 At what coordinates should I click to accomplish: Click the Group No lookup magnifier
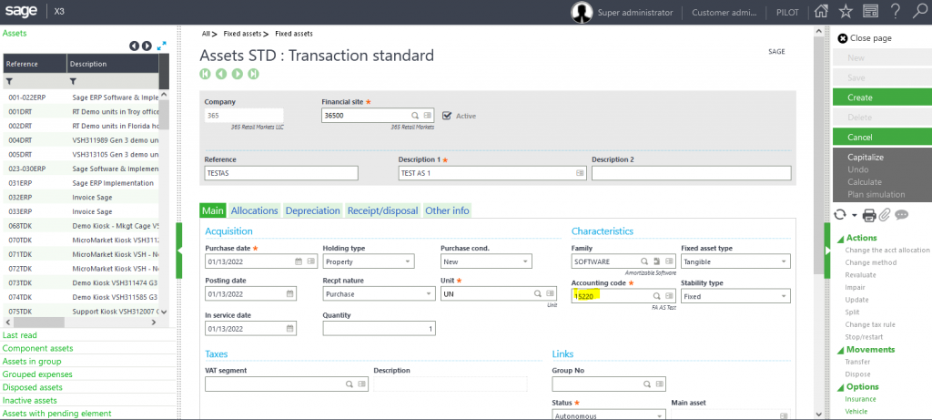[647, 384]
